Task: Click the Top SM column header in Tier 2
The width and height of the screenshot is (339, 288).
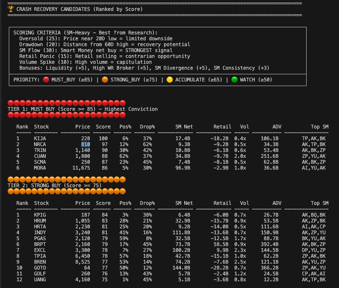Action: pyautogui.click(x=319, y=203)
